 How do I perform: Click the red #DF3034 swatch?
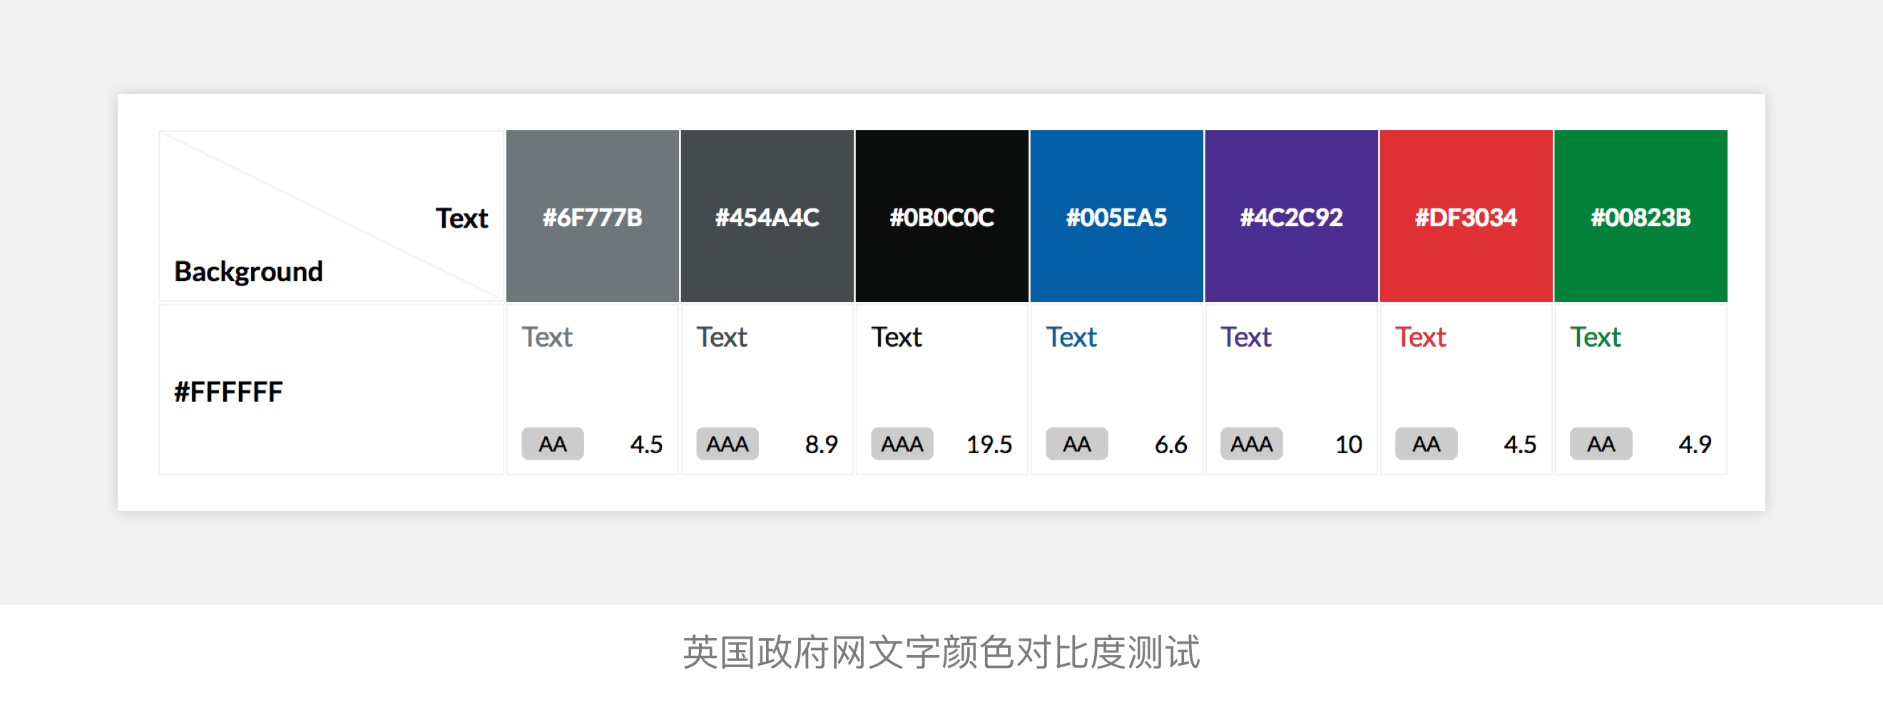[1466, 216]
